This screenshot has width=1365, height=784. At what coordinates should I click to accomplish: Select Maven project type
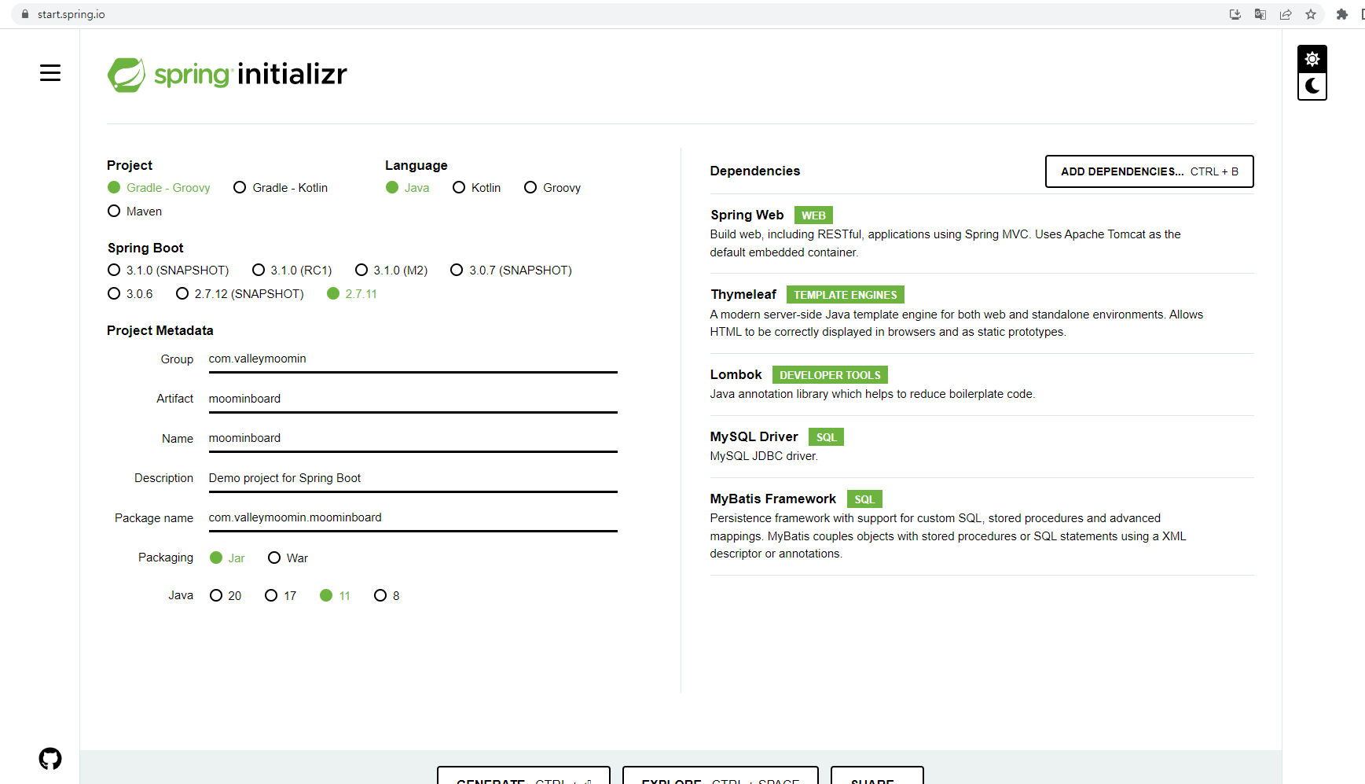click(x=134, y=211)
